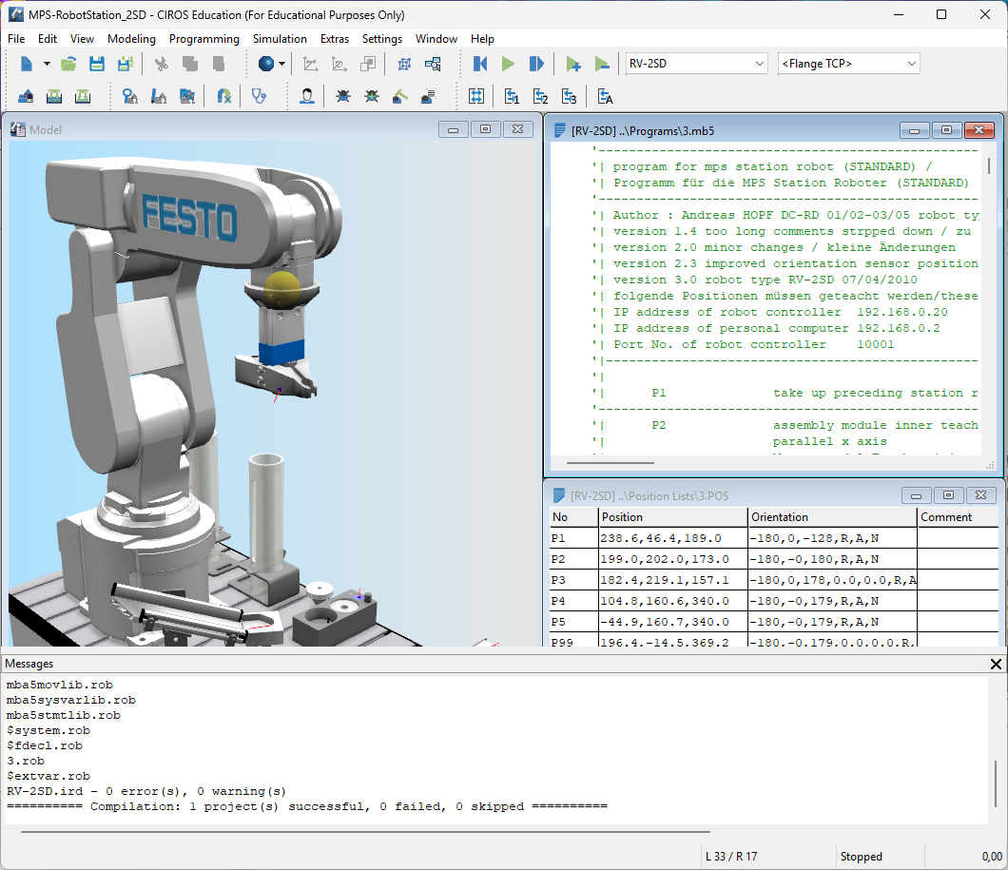The image size is (1008, 870).
Task: Open the Programming menu
Action: tap(204, 39)
